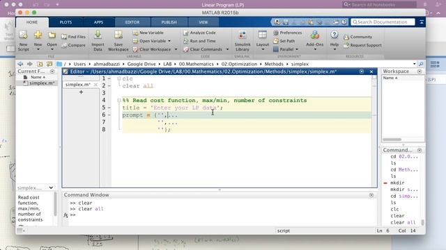446x250 pixels.
Task: Click Request Support
Action: pos(362,45)
